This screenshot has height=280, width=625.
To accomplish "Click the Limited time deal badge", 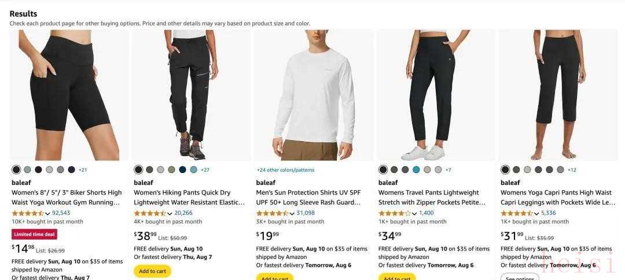I will pyautogui.click(x=34, y=234).
